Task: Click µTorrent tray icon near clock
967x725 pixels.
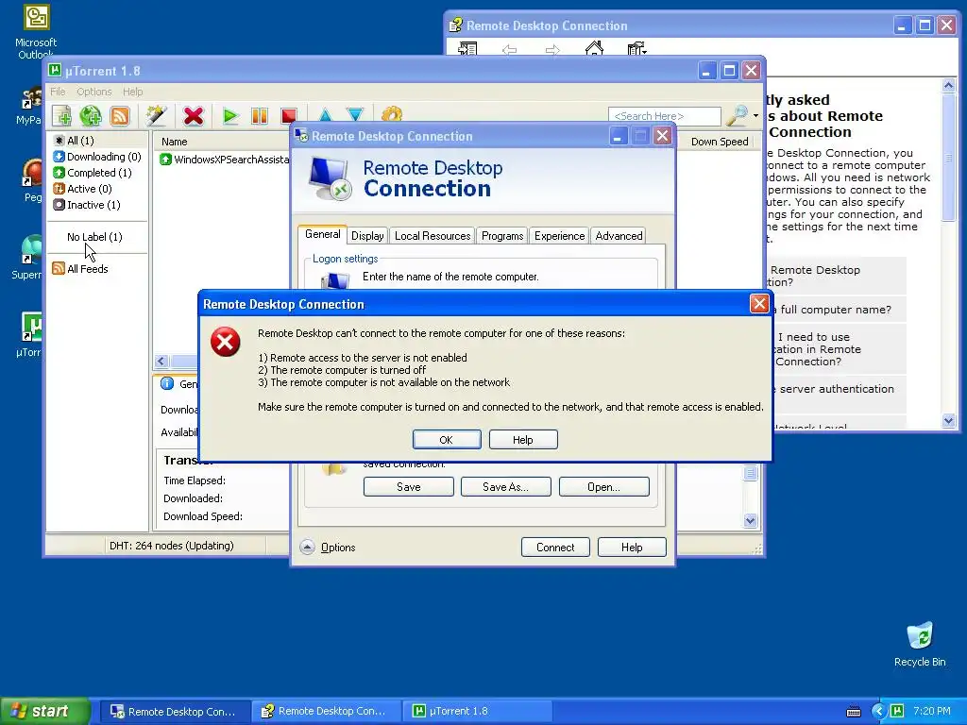Action: [x=897, y=711]
